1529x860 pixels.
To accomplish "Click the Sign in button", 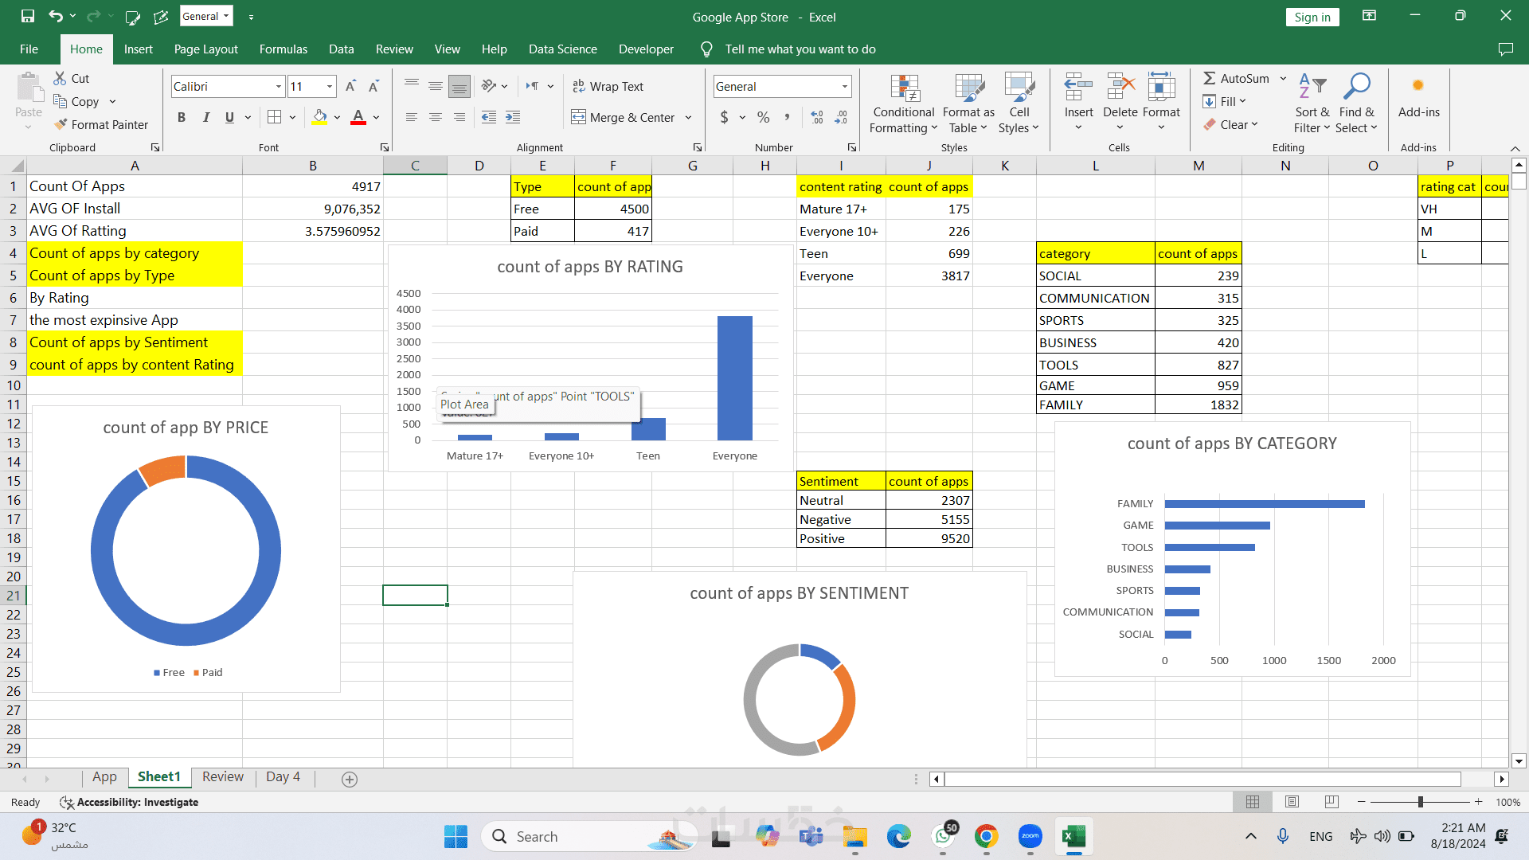I will (1312, 17).
